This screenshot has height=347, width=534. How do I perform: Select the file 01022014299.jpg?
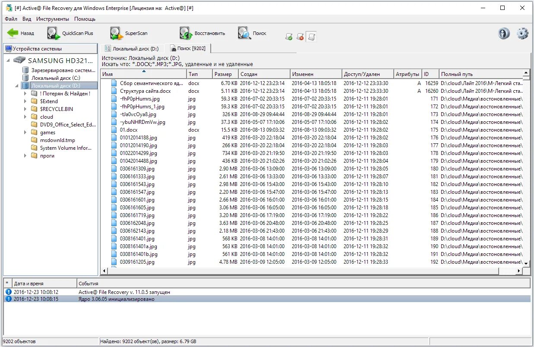pyautogui.click(x=138, y=153)
